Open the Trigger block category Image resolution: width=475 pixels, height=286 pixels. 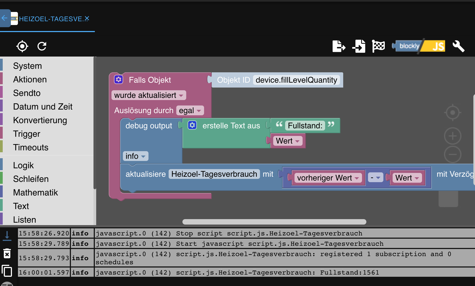(x=27, y=134)
